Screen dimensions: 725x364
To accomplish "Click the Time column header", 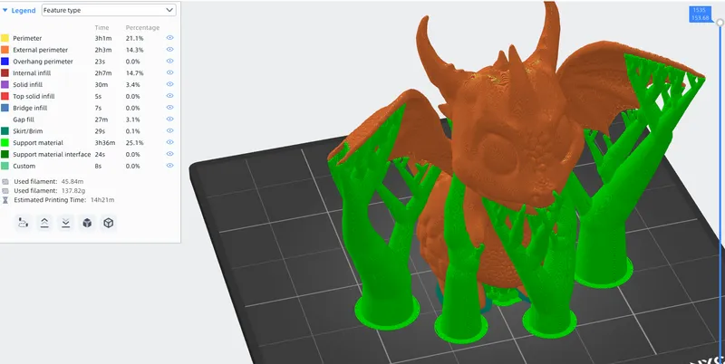I will point(101,28).
